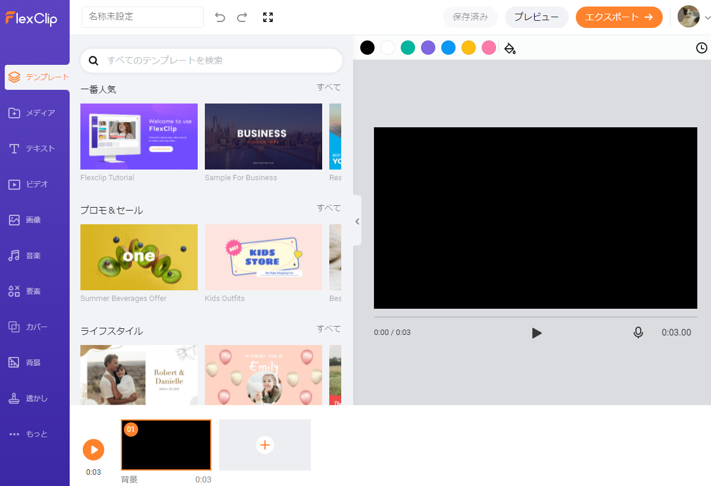Toggle fullscreen with the expand icon
The height and width of the screenshot is (486, 711).
point(268,17)
